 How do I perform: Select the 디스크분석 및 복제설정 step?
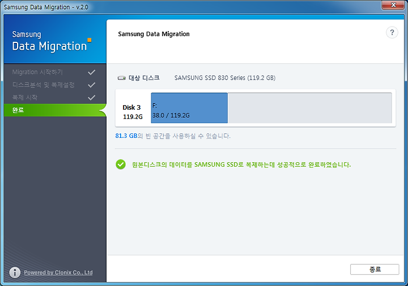55,85
